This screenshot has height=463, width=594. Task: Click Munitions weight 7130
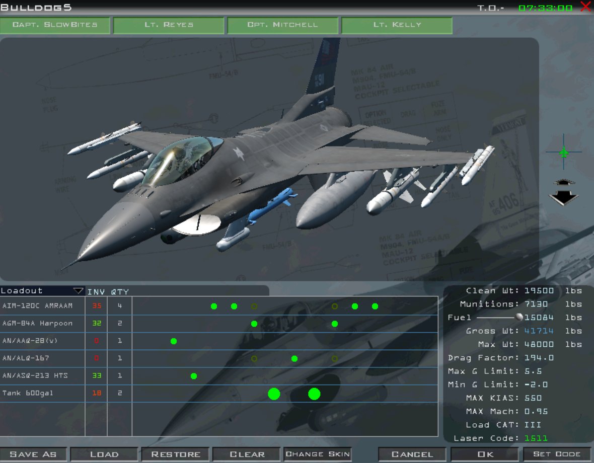536,304
